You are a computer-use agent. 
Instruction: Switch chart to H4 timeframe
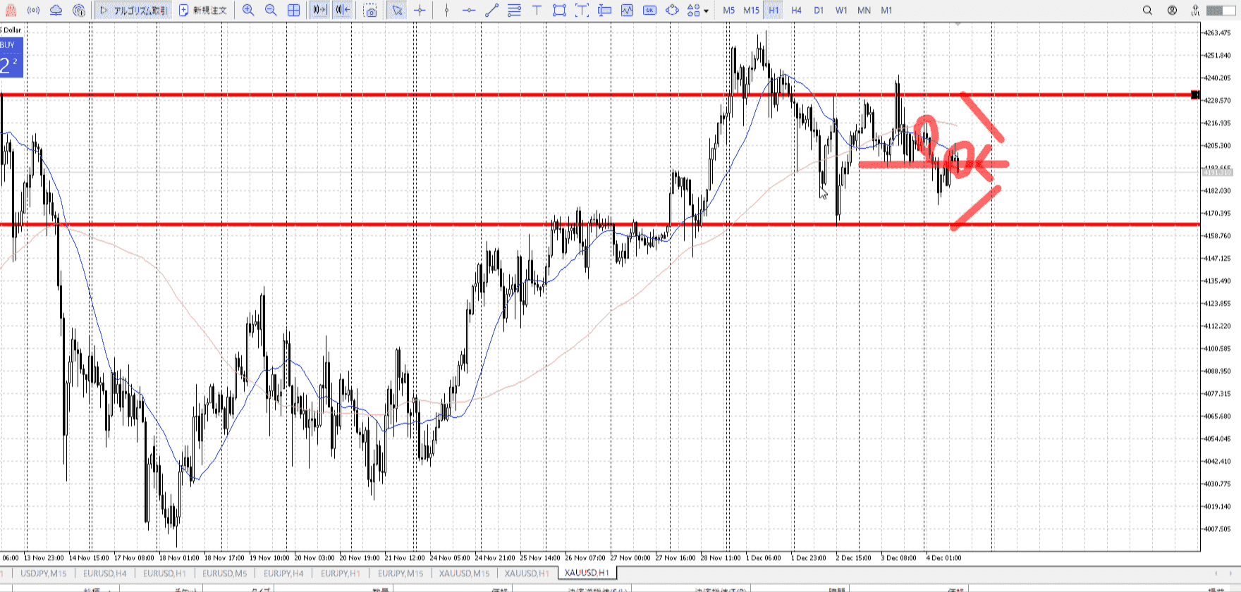coord(796,11)
